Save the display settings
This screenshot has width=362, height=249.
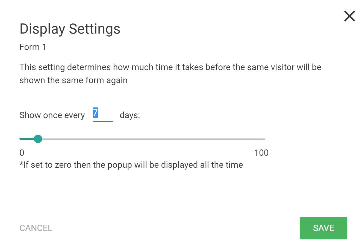(323, 228)
